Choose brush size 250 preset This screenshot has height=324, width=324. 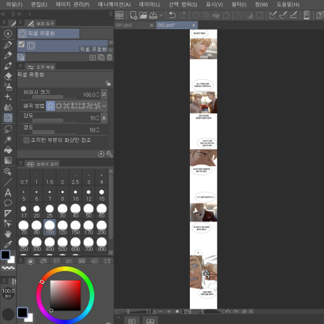[24, 244]
